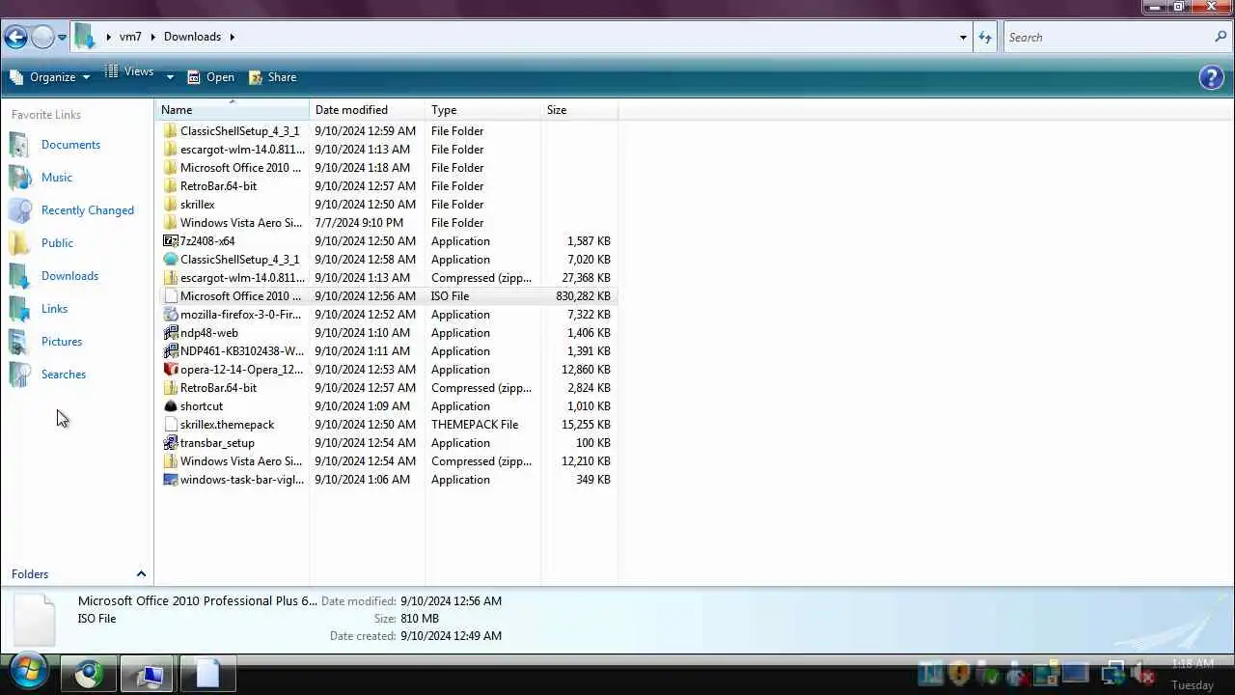The image size is (1235, 695).
Task: Sort files by the Name column header
Action: [x=233, y=110]
